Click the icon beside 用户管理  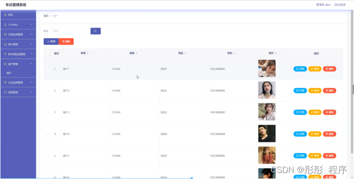(x=5, y=64)
